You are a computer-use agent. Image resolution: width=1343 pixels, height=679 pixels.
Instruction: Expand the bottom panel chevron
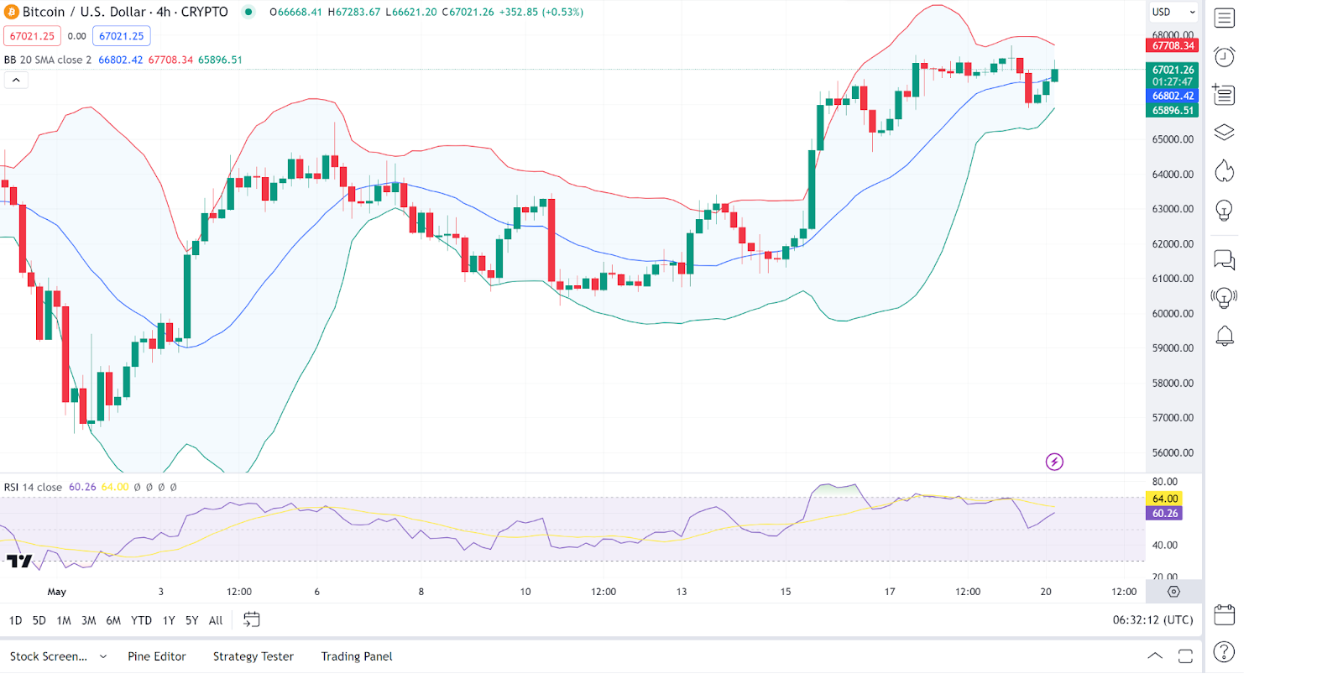click(x=1155, y=656)
